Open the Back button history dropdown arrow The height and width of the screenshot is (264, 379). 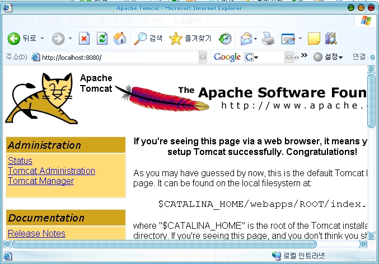[x=43, y=38]
